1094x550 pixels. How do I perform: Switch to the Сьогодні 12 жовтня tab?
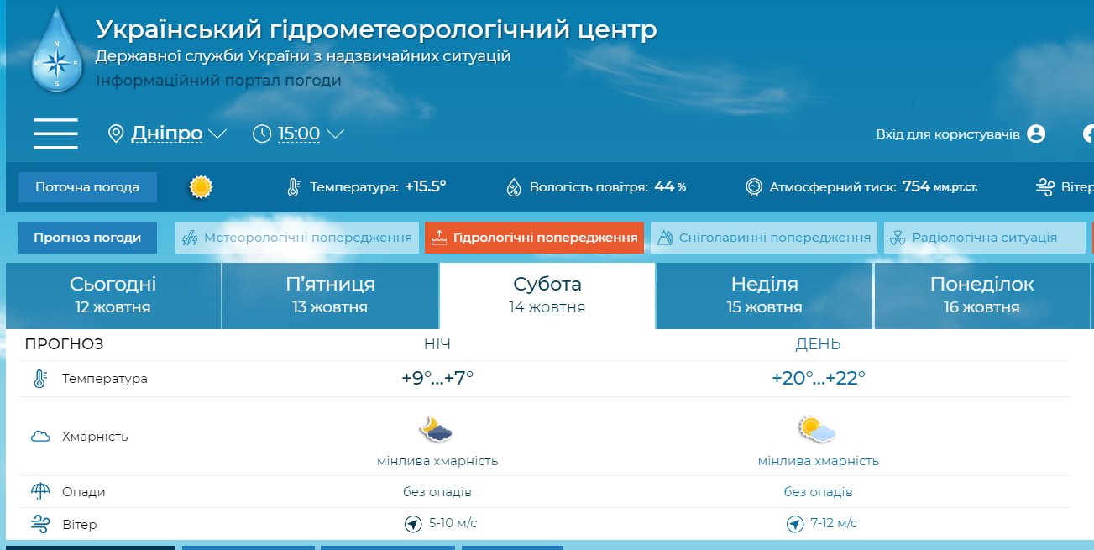[113, 296]
